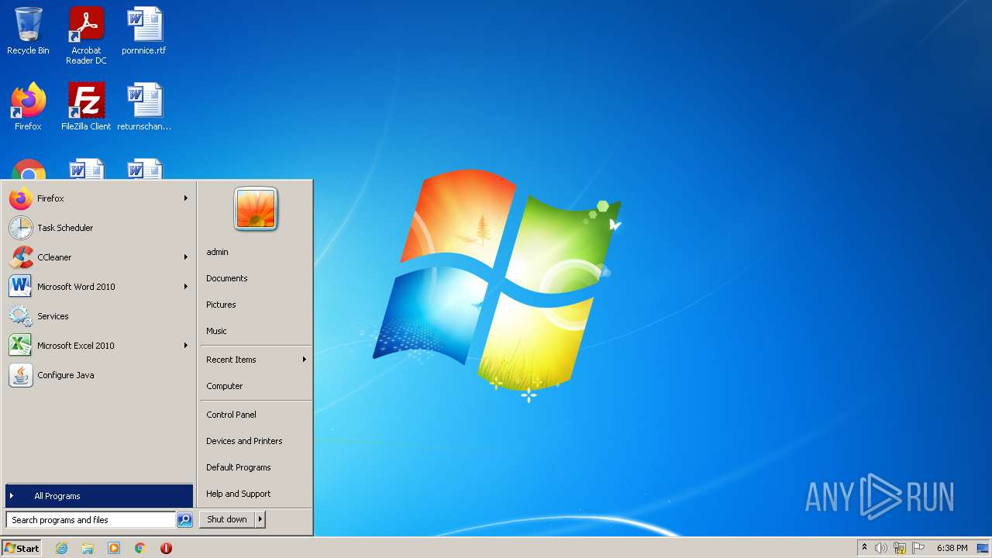Click the user account flower picture

(x=256, y=209)
